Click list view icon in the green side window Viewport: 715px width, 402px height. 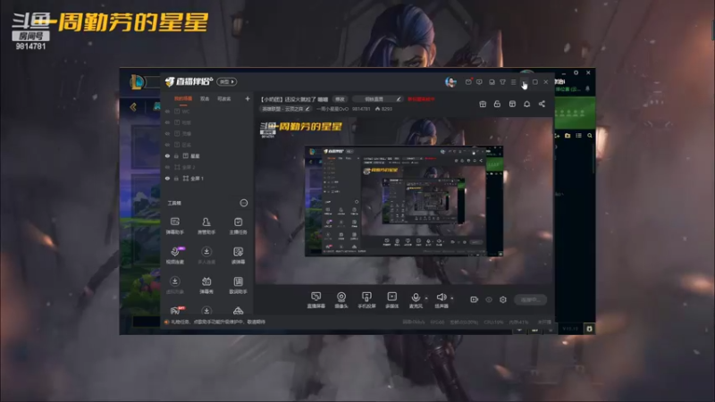click(x=578, y=136)
